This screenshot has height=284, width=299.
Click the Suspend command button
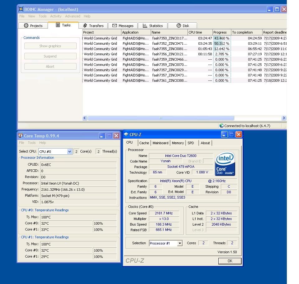coord(50,56)
